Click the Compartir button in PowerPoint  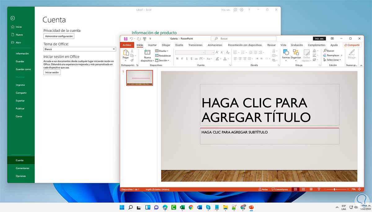[x=352, y=45]
